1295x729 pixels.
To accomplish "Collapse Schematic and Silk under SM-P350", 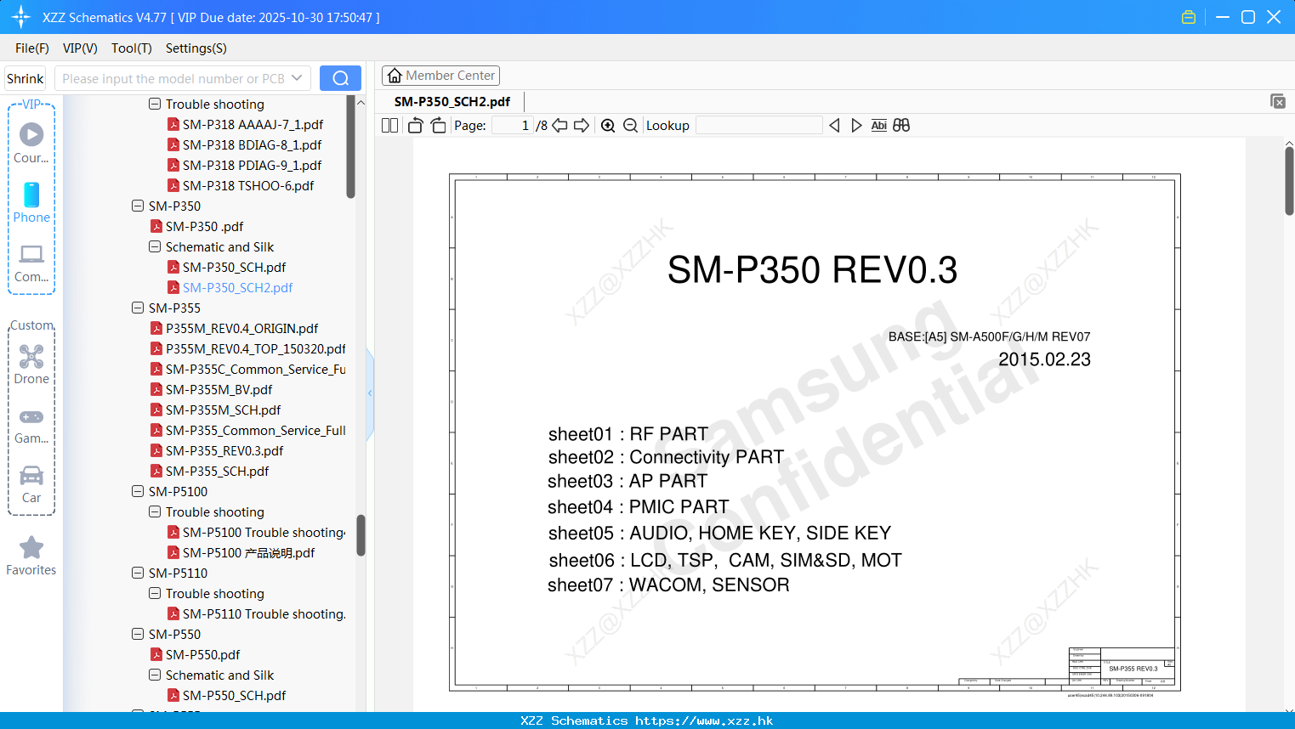I will [x=155, y=247].
